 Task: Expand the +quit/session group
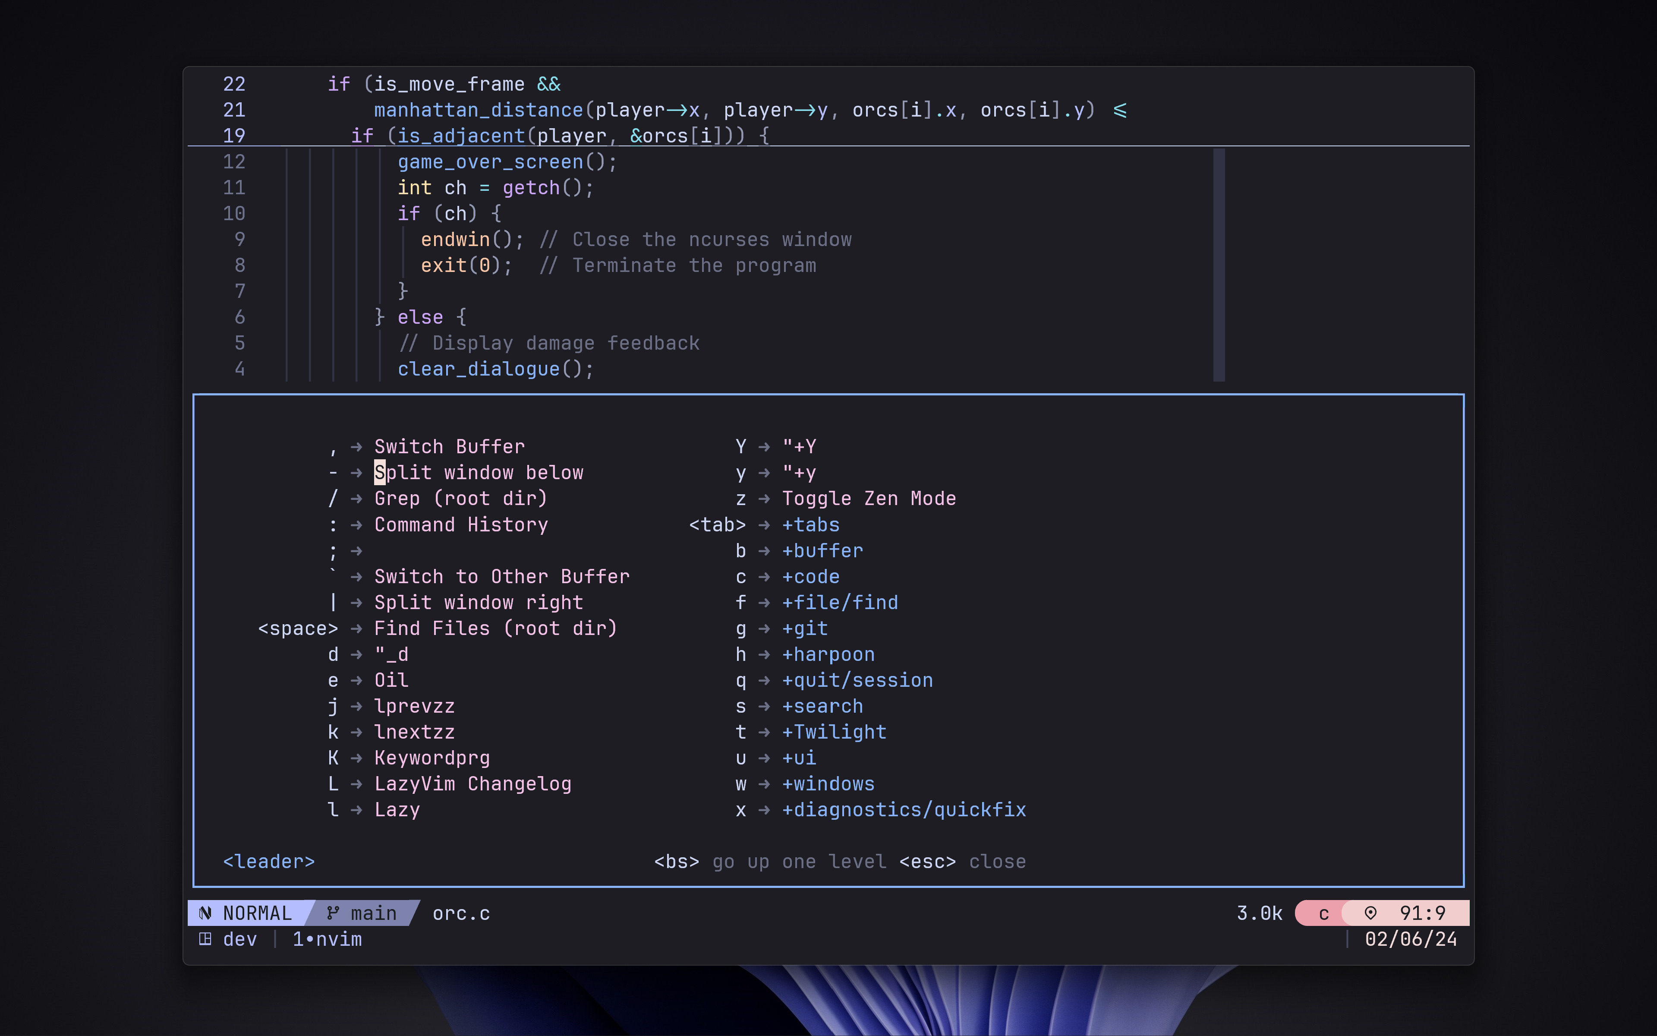(x=857, y=680)
